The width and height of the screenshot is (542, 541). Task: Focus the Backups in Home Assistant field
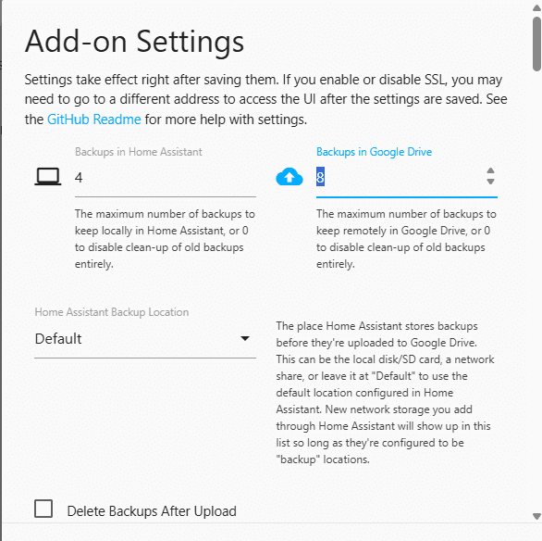coord(166,178)
